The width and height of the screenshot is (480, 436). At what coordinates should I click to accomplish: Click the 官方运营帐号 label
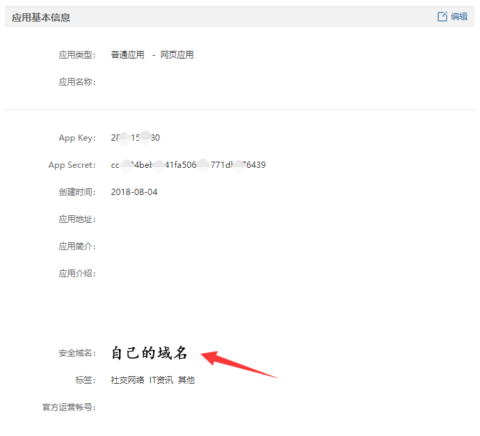(68, 407)
